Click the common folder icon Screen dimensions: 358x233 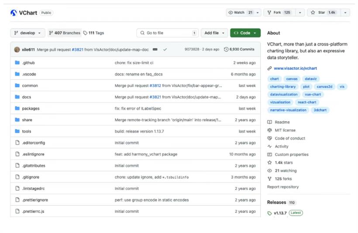click(17, 86)
